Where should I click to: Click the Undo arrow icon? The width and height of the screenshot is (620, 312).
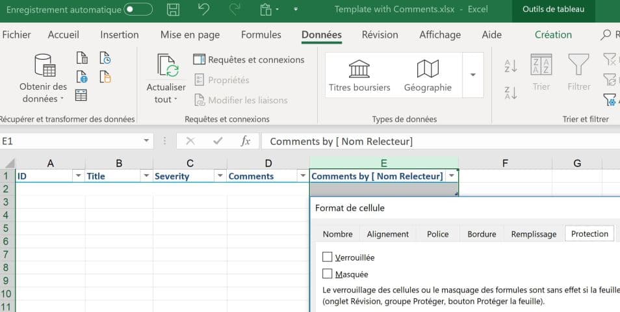coord(203,10)
